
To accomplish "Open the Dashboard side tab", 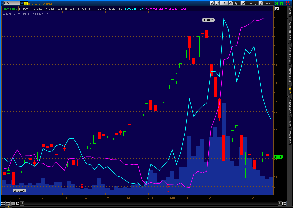I will [290, 107].
